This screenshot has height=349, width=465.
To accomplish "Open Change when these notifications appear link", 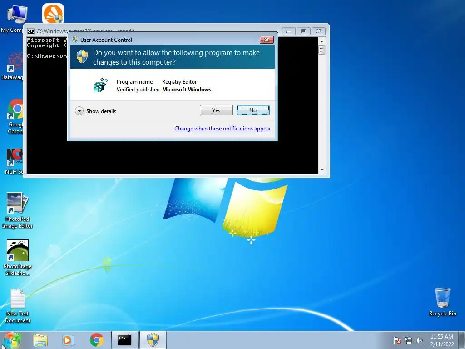I will [x=223, y=129].
